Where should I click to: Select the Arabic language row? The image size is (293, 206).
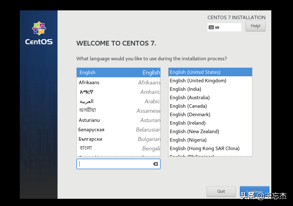[119, 101]
